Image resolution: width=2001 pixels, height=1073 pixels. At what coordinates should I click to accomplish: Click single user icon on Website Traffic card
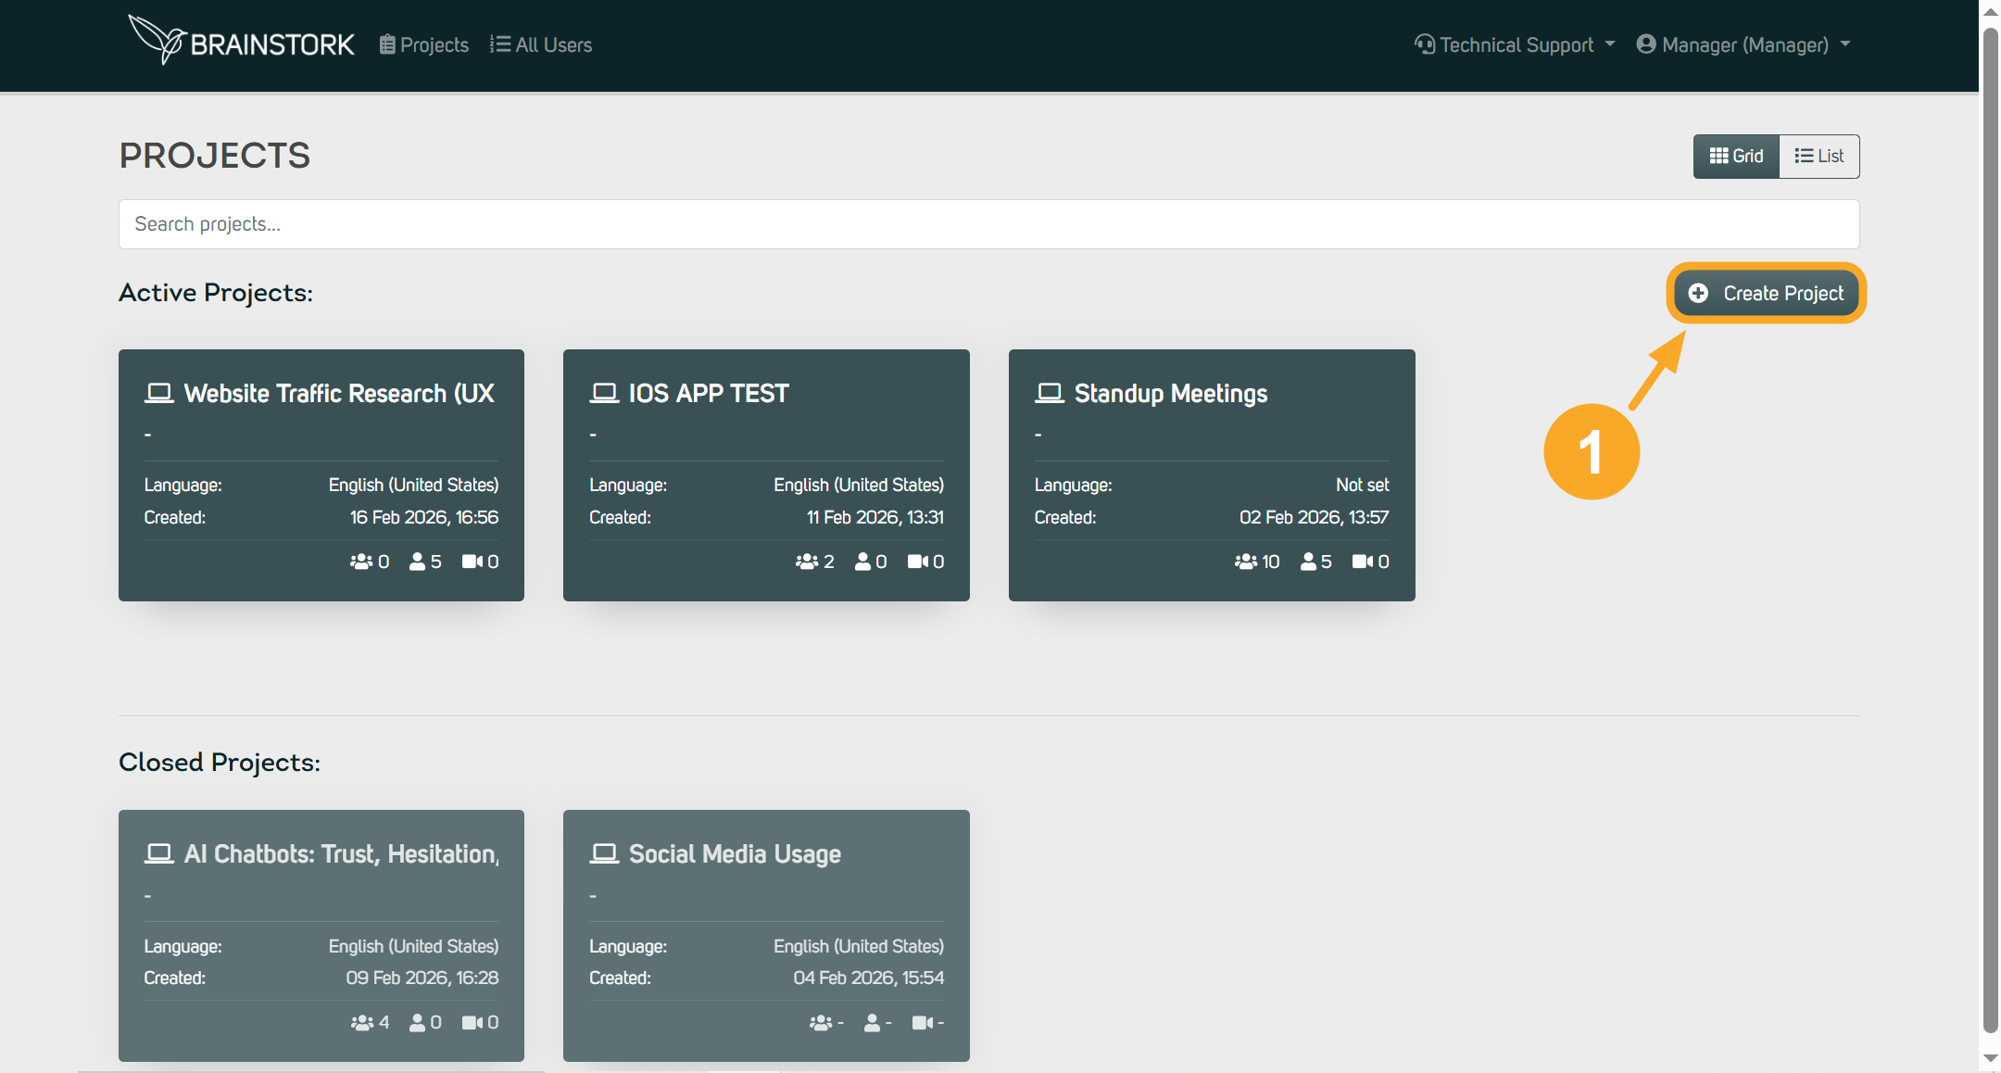tap(418, 562)
